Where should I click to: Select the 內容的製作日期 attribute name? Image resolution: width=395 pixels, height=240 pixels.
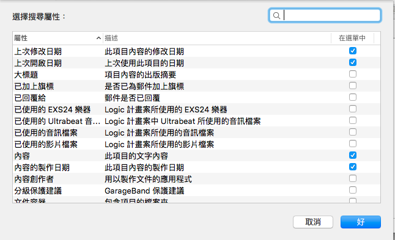[x=42, y=167]
